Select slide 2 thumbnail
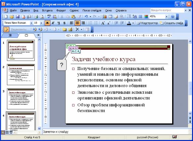This screenshot has height=141, width=193. click(21, 75)
